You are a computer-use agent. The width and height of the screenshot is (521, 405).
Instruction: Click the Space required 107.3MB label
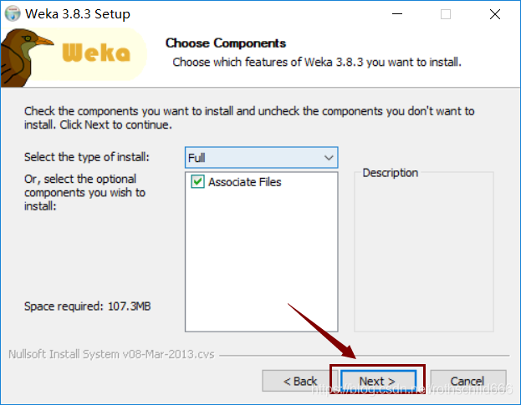[87, 306]
